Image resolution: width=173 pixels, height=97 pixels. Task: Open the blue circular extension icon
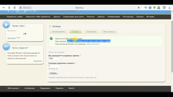coord(150,8)
